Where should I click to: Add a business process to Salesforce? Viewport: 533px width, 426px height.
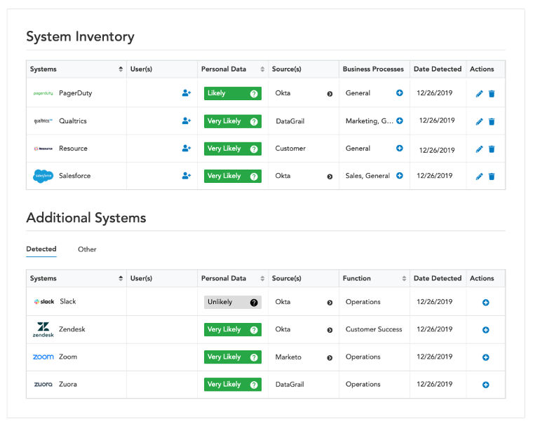[400, 176]
